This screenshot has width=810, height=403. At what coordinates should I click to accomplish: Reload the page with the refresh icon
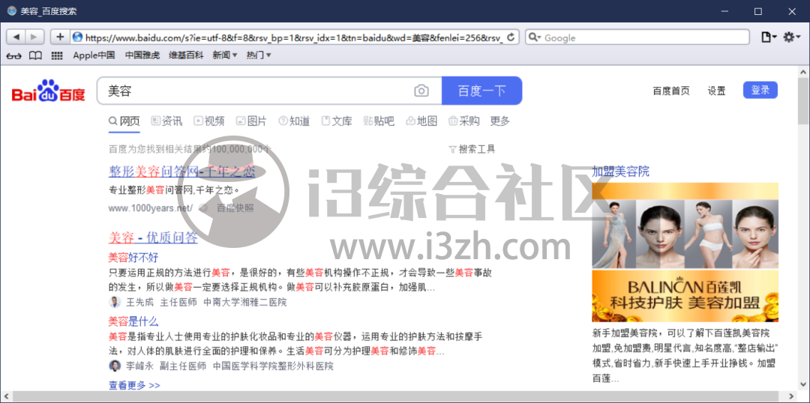point(511,37)
